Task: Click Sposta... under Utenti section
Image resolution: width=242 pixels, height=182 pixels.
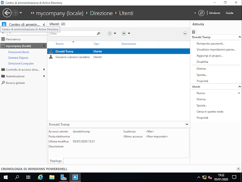Action: (202, 105)
